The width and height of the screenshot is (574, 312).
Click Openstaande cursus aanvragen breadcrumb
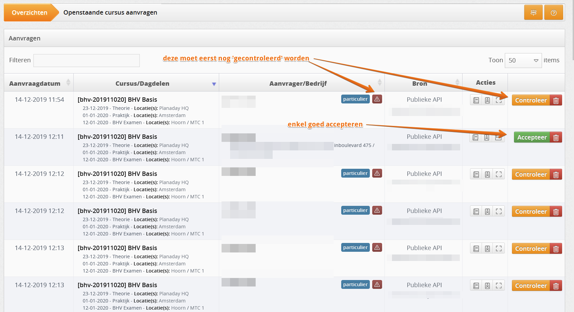[110, 13]
